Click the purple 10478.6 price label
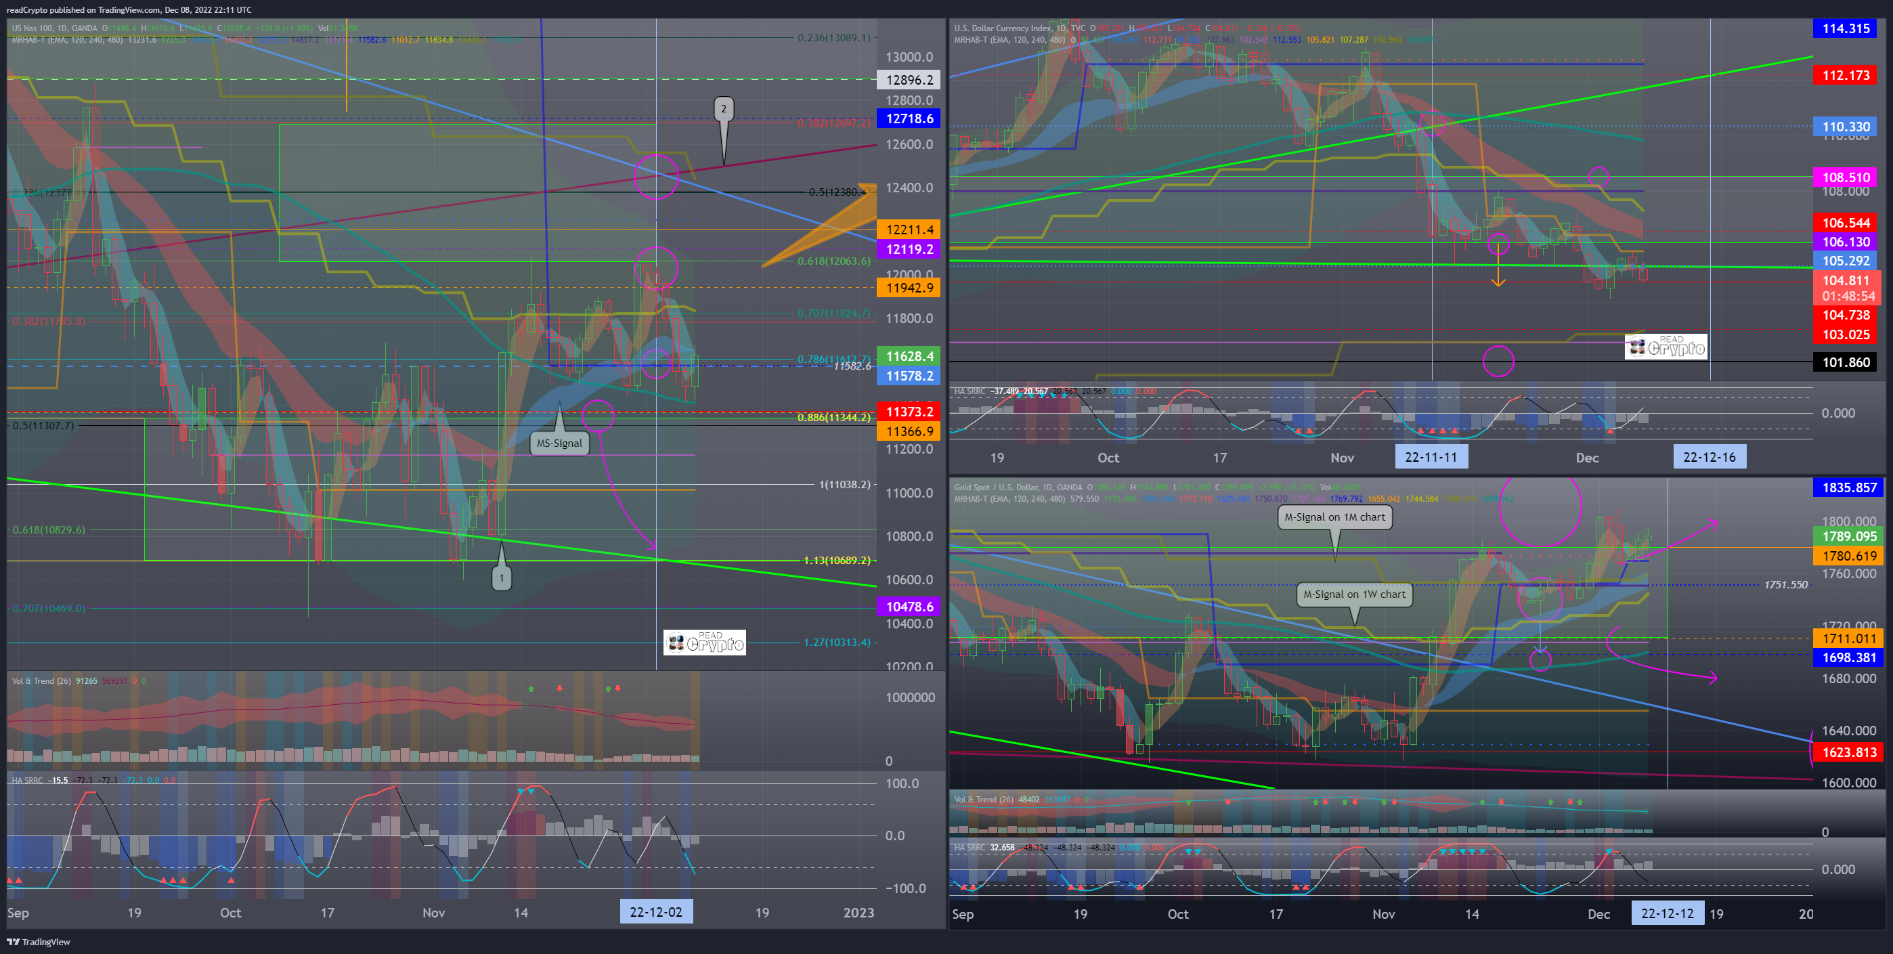1893x954 pixels. (909, 607)
